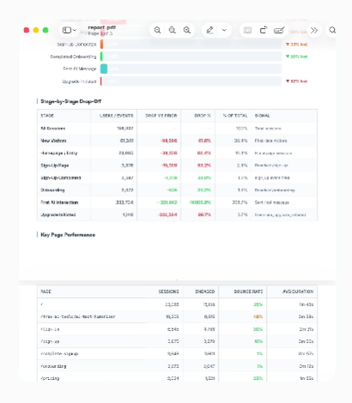The height and width of the screenshot is (403, 352).
Task: Expand the toolbar overflow double chevron
Action: point(314,30)
